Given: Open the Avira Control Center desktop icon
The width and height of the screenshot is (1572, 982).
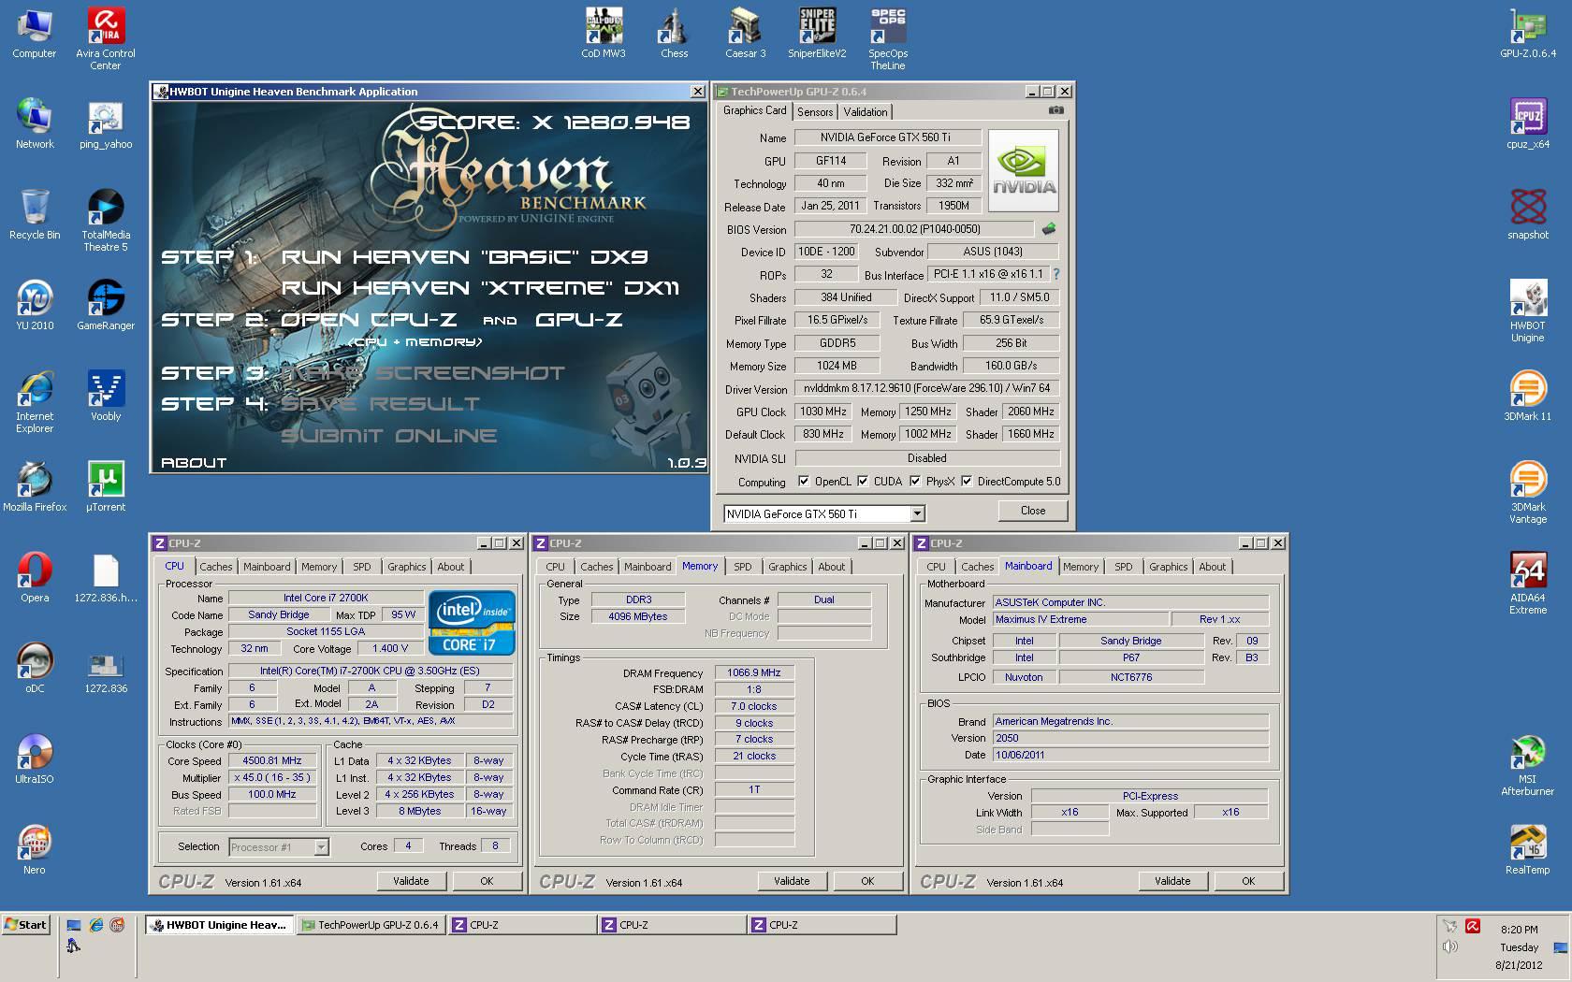Looking at the screenshot, I should pyautogui.click(x=106, y=37).
